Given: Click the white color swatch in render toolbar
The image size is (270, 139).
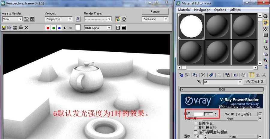Looking at the screenshot, I should click(78, 28).
